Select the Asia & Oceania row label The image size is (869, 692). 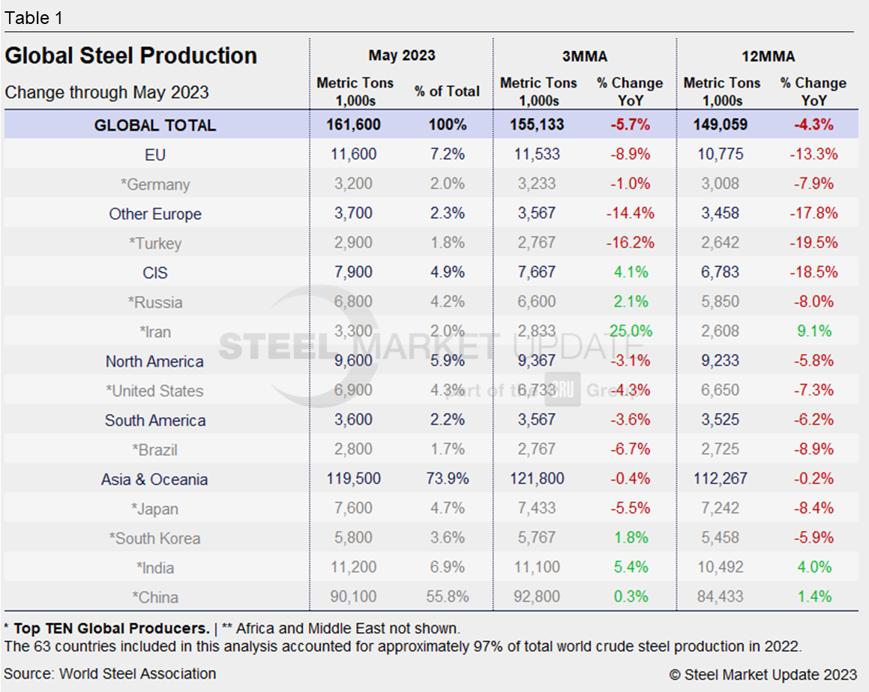tap(154, 480)
